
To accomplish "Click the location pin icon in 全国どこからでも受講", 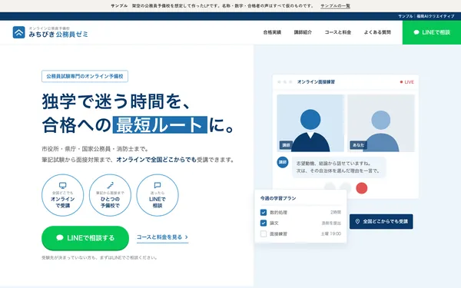I will click(x=357, y=222).
